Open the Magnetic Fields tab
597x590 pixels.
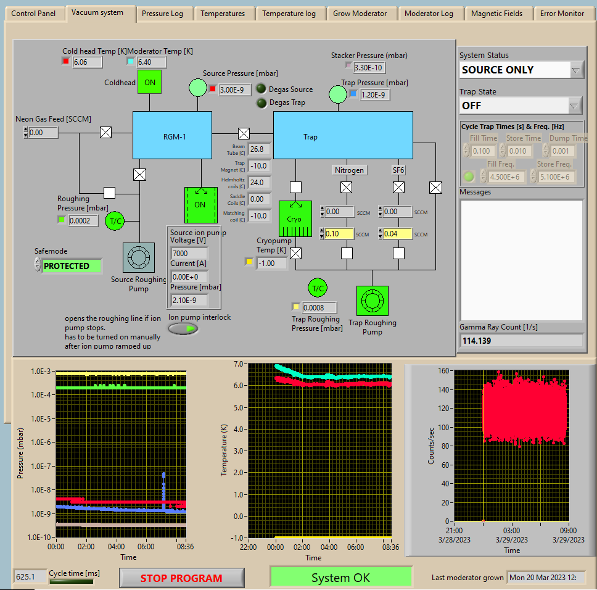tap(496, 14)
